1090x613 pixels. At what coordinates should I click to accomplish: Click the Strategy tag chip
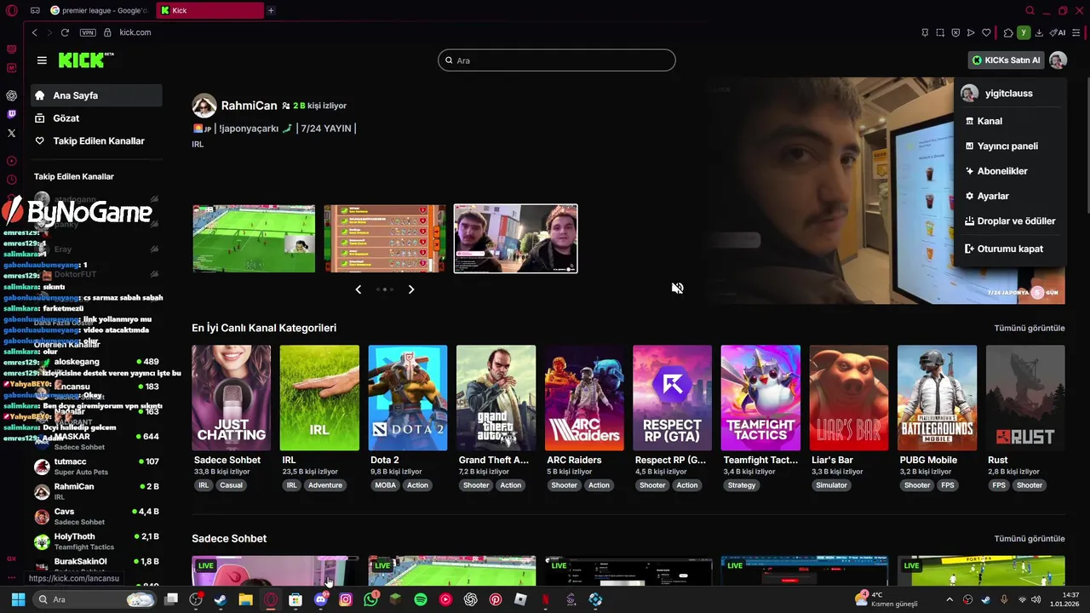tap(742, 485)
